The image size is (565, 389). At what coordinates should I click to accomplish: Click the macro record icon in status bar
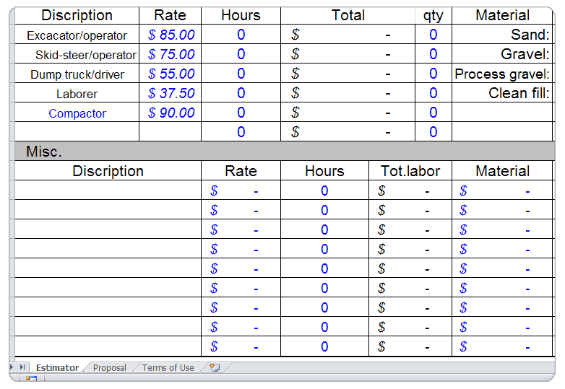pos(31,378)
